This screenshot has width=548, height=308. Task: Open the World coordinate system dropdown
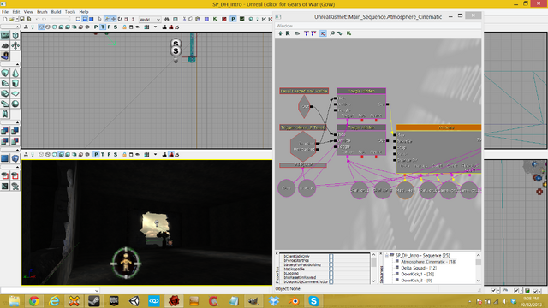click(150, 19)
